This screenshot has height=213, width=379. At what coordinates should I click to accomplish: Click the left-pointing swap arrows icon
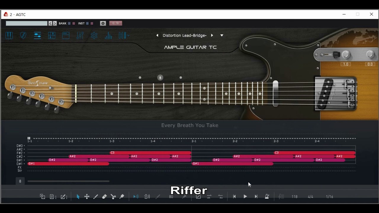(220, 197)
